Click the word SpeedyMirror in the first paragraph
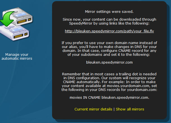The image size is (171, 123). coord(81,23)
